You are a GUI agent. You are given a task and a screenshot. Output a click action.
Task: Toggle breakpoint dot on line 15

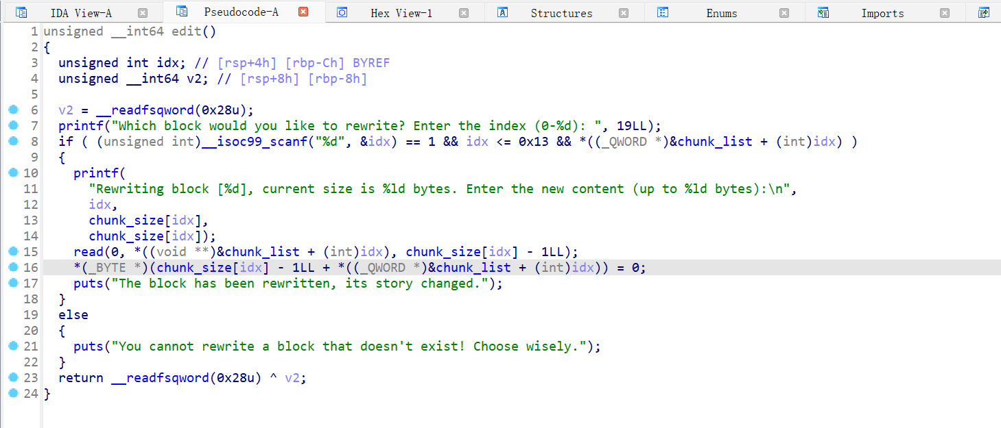tap(12, 251)
